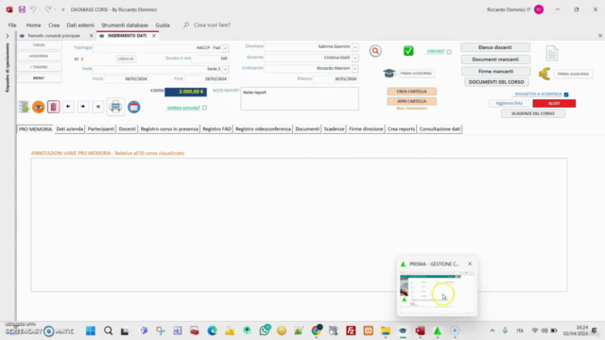Screen dimensions: 605x340
Task: Switch to Pannello comandi principale tab
Action: tap(54, 36)
